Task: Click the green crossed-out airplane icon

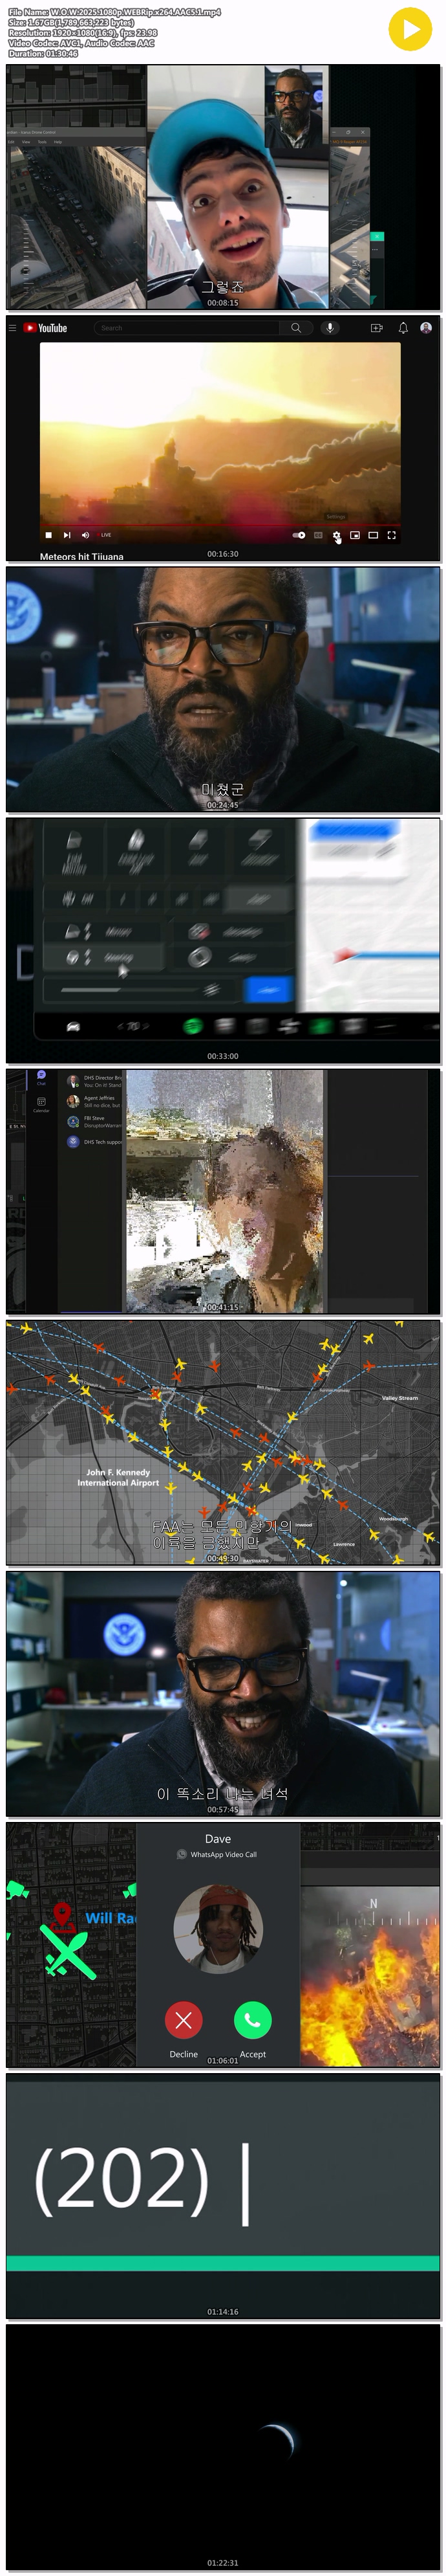Action: (x=68, y=1951)
